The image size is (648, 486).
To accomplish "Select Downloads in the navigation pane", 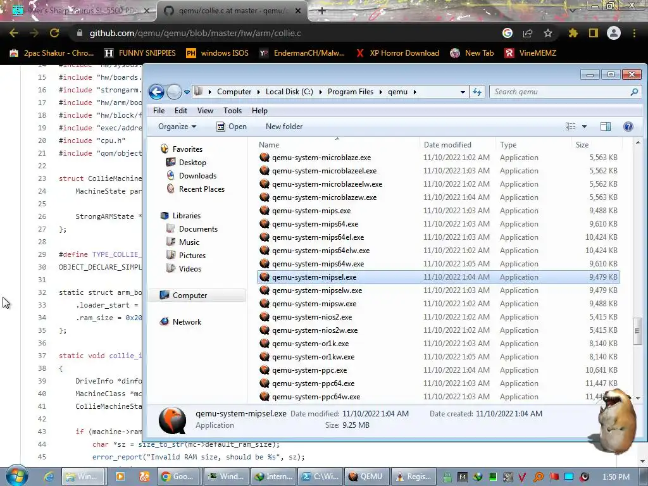I will coord(197,176).
